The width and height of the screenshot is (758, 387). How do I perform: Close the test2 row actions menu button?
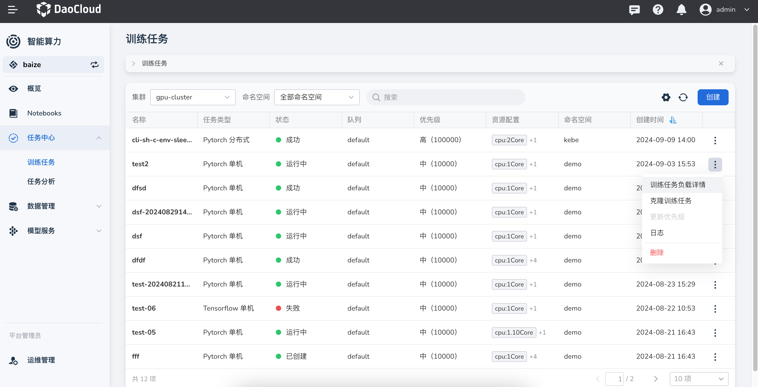pos(715,165)
